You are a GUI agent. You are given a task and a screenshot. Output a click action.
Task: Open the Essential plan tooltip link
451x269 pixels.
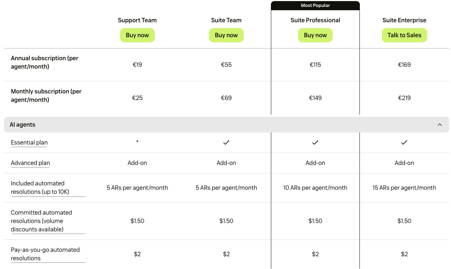coord(29,143)
